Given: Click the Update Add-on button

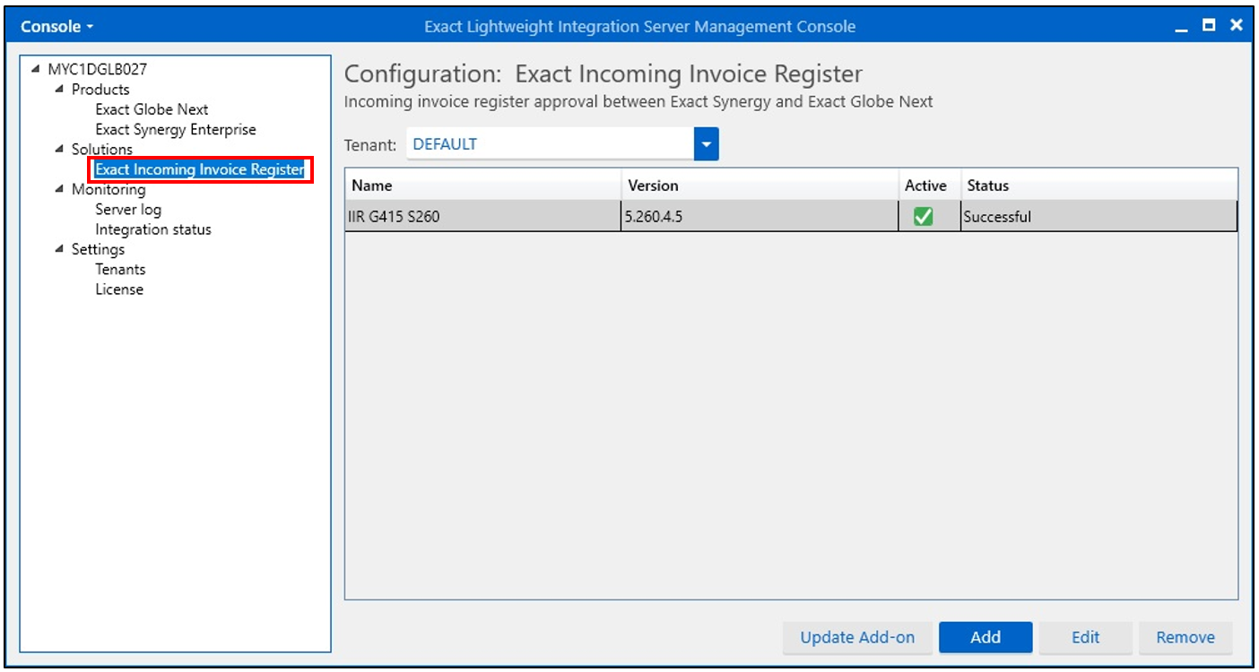Looking at the screenshot, I should point(857,638).
